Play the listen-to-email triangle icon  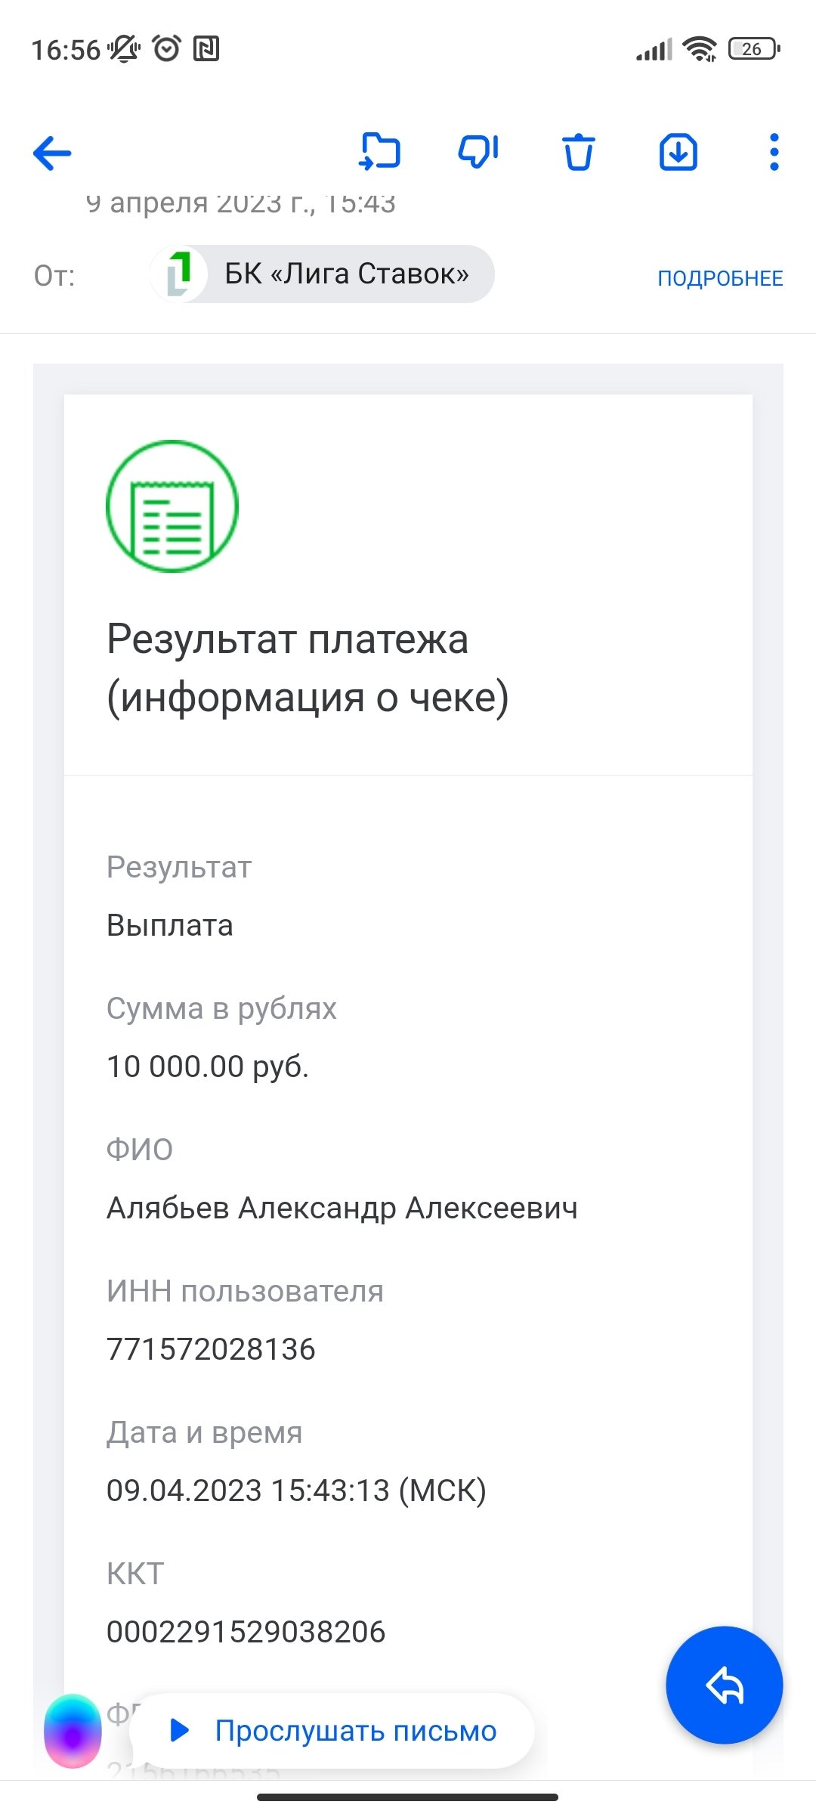[x=180, y=1730]
